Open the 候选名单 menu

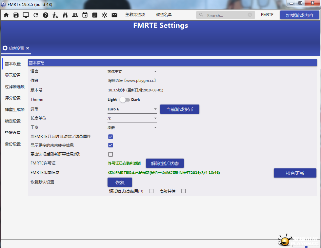pyautogui.click(x=164, y=15)
